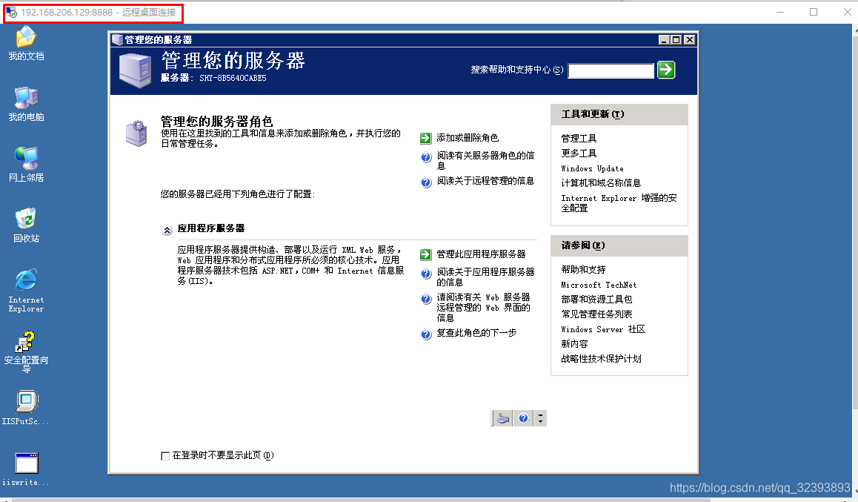
Task: Click the green arrow beside 管理此应用程序服务器
Action: point(426,254)
